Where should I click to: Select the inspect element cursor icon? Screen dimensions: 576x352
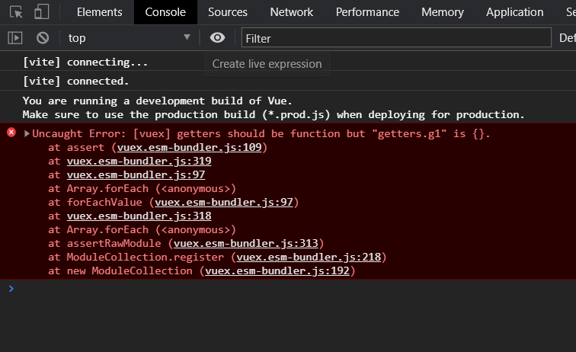[x=17, y=12]
